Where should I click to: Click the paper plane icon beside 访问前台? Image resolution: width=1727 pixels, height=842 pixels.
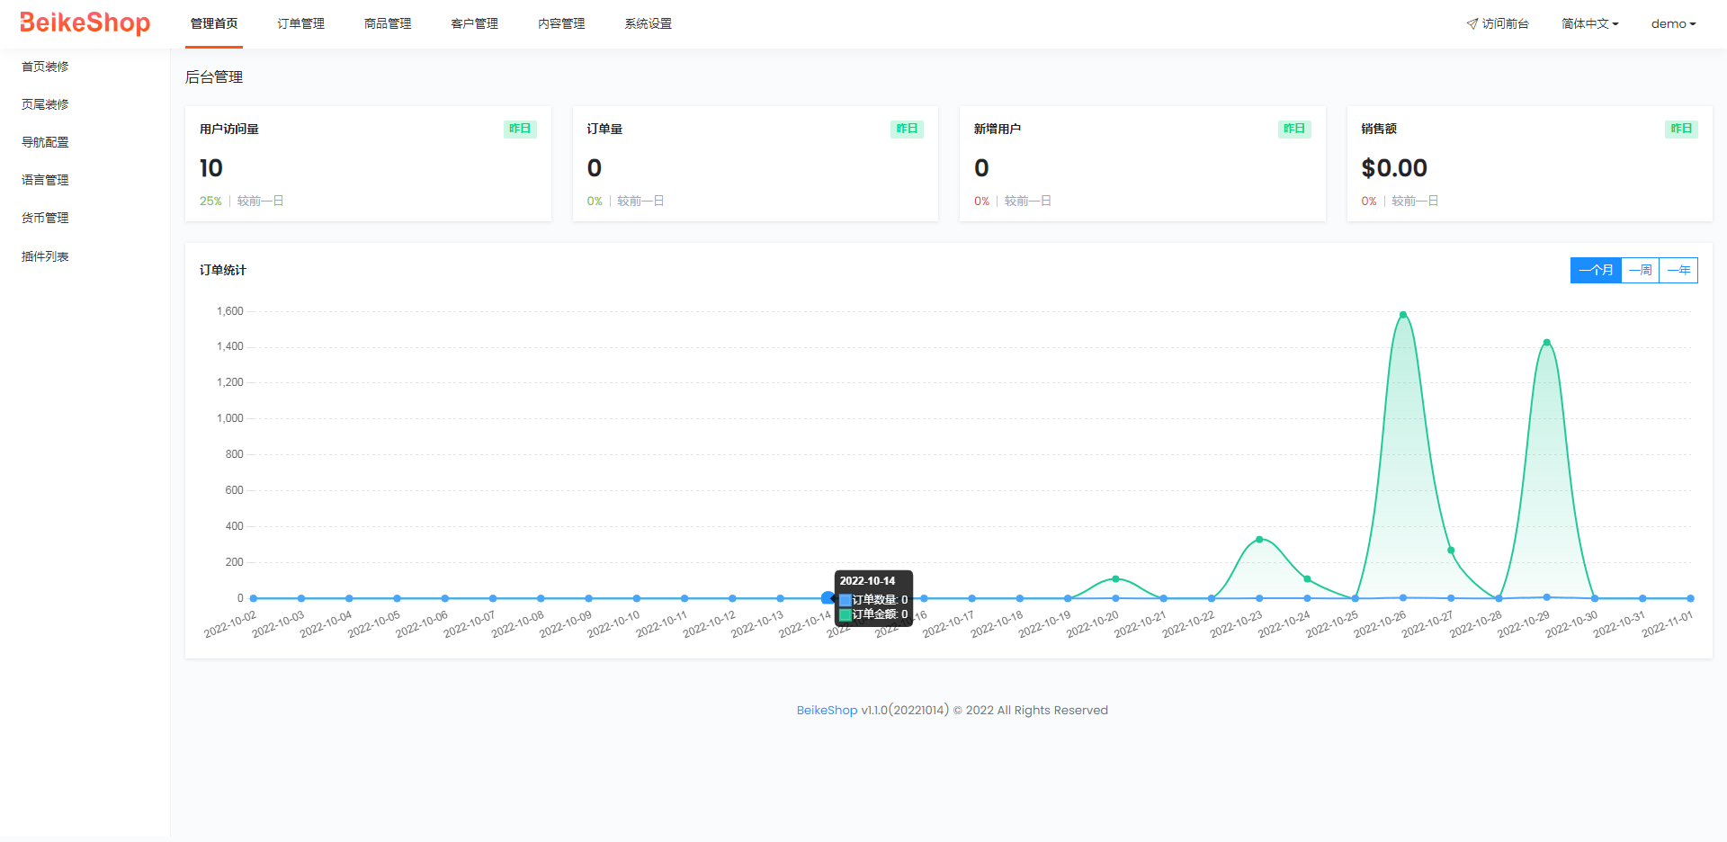point(1472,23)
